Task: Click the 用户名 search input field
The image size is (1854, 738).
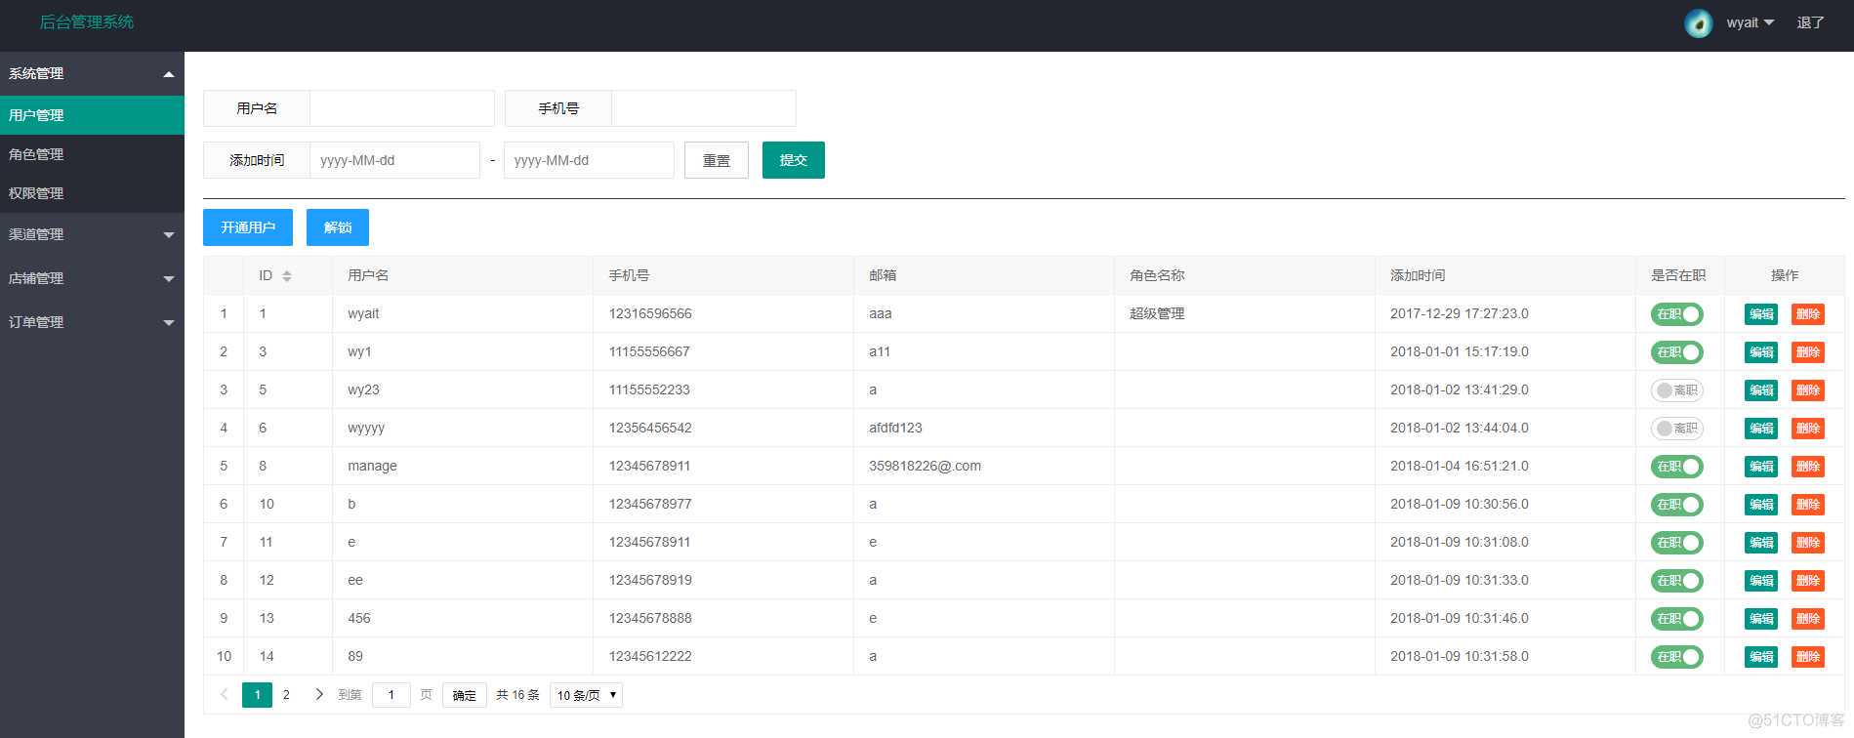Action: (x=401, y=108)
